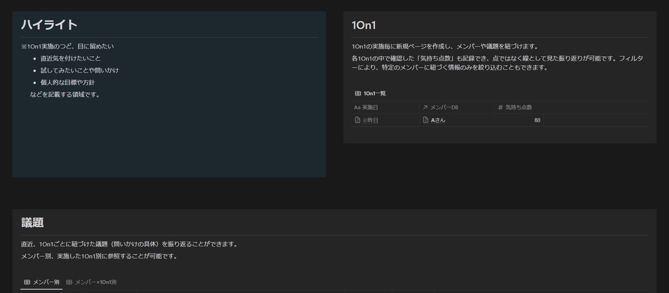Click the table icon beside 1On1一覧
Screen dimensions: 669x293
tap(358, 93)
